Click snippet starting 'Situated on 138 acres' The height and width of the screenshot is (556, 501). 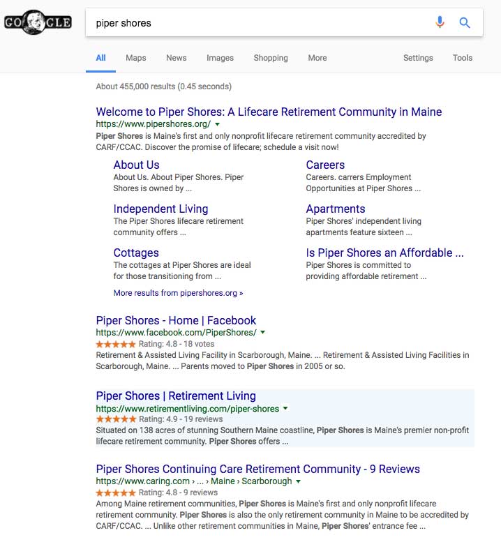click(x=282, y=436)
